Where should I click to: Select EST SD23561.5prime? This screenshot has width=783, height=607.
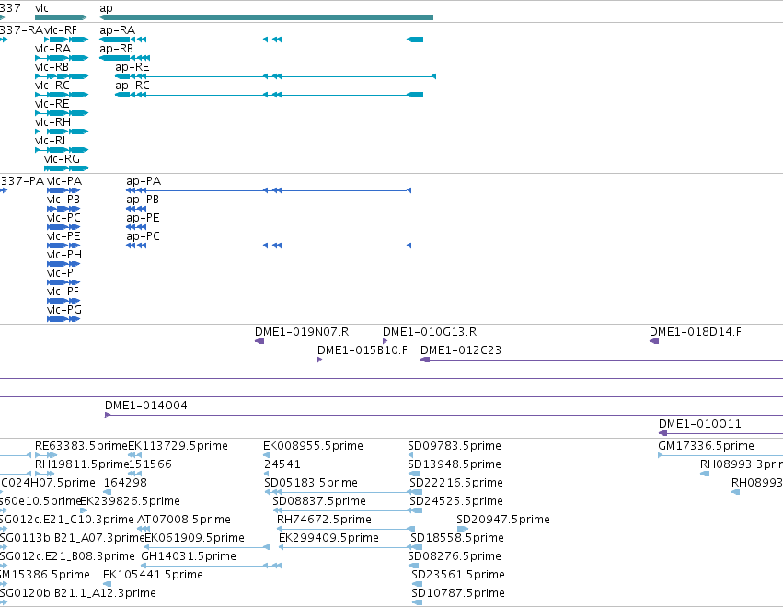click(458, 575)
